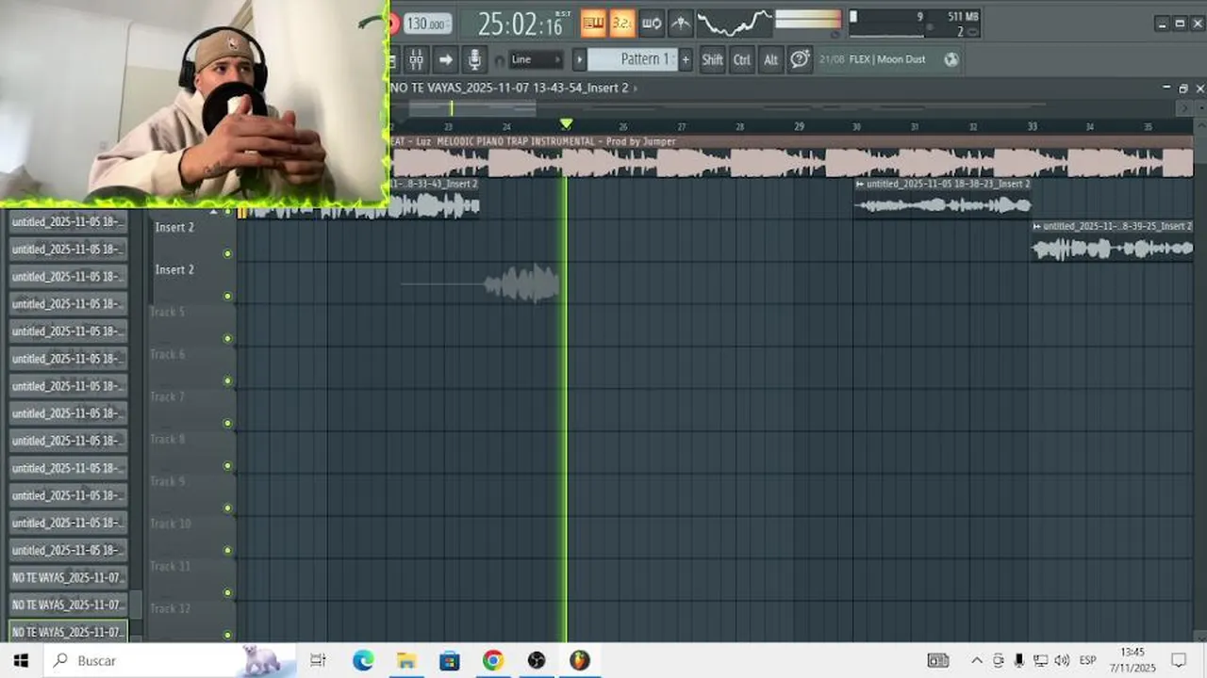Click the microphone icon in the system tray

(x=1019, y=661)
